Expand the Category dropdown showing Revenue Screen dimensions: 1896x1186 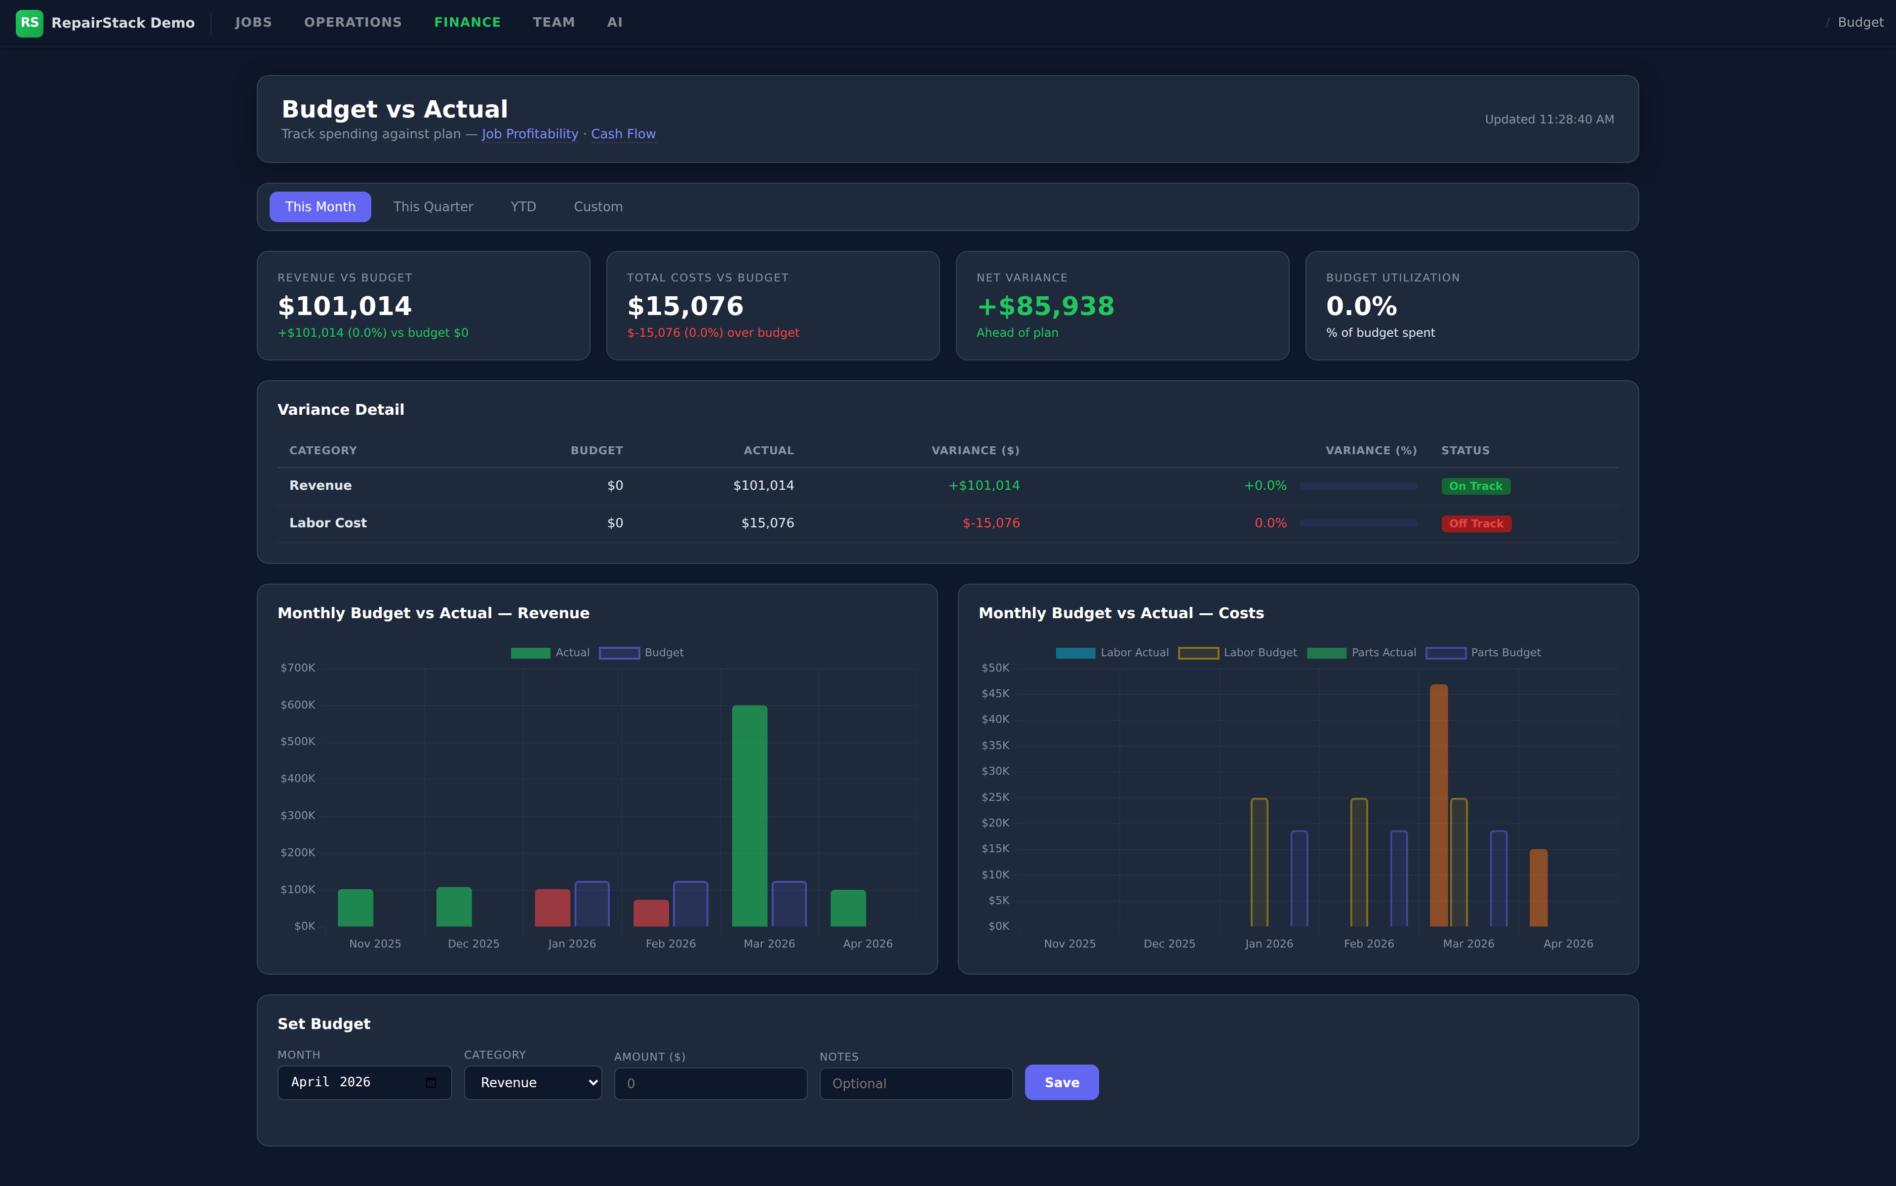pyautogui.click(x=533, y=1082)
